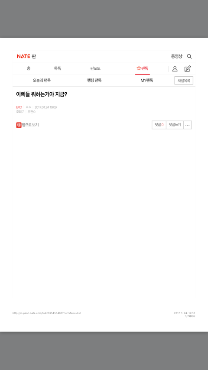Click the write post pencil icon

pyautogui.click(x=188, y=68)
